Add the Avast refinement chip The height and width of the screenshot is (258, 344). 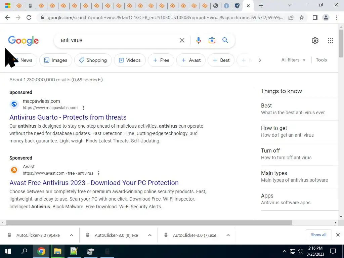(x=191, y=60)
